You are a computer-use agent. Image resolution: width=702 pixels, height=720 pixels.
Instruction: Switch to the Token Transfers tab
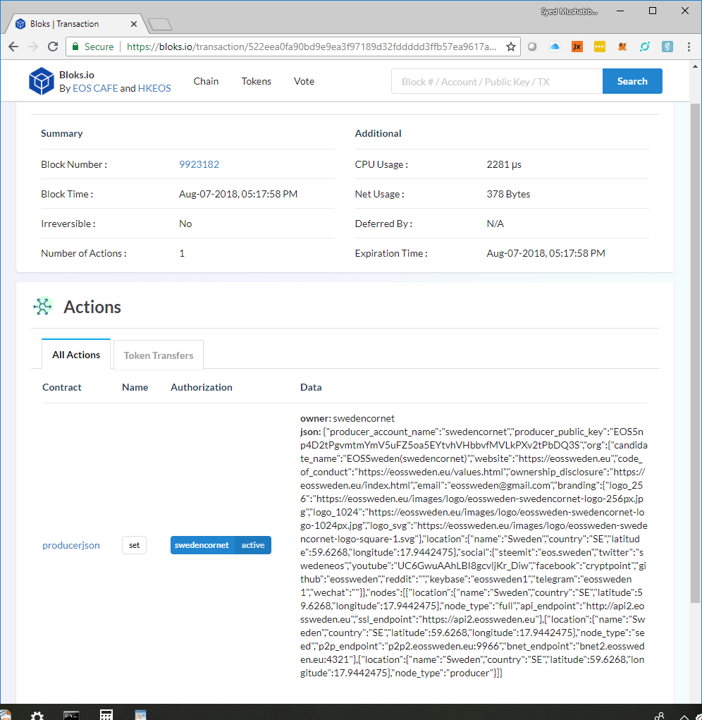tap(159, 355)
